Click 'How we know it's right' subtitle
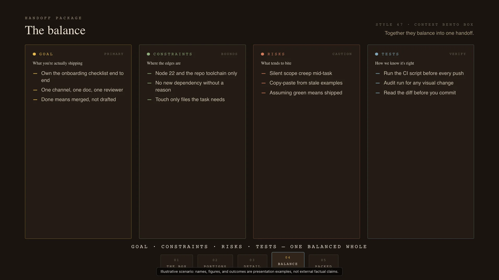The image size is (499, 280). 395,63
